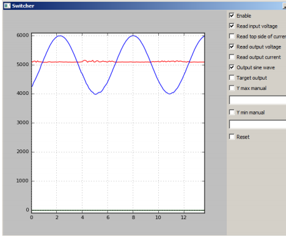Tick the Reset checkbox

click(x=232, y=137)
